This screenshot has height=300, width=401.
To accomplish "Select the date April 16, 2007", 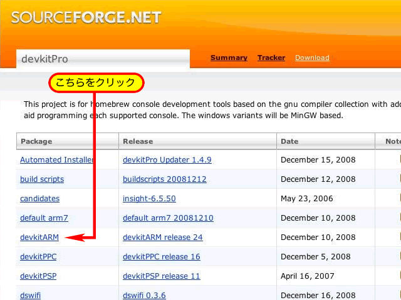I will 308,276.
